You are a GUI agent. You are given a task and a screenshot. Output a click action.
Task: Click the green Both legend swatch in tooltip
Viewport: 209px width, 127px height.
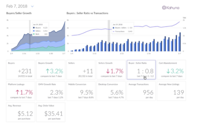point(34,34)
